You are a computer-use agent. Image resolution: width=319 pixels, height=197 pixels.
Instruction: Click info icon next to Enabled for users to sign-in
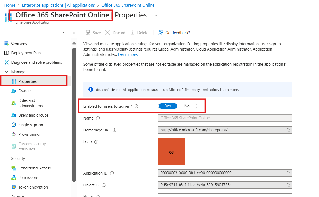[x=136, y=106]
